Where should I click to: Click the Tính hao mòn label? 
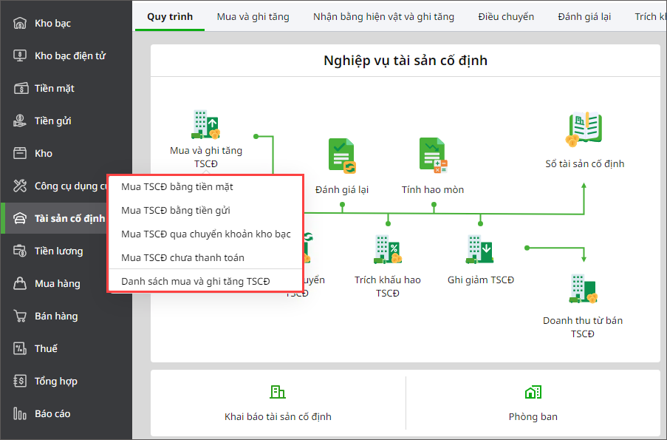point(433,189)
